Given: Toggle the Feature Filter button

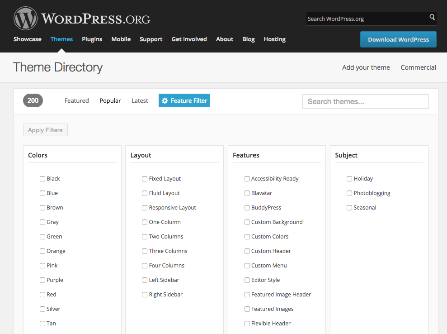Looking at the screenshot, I should tap(184, 100).
